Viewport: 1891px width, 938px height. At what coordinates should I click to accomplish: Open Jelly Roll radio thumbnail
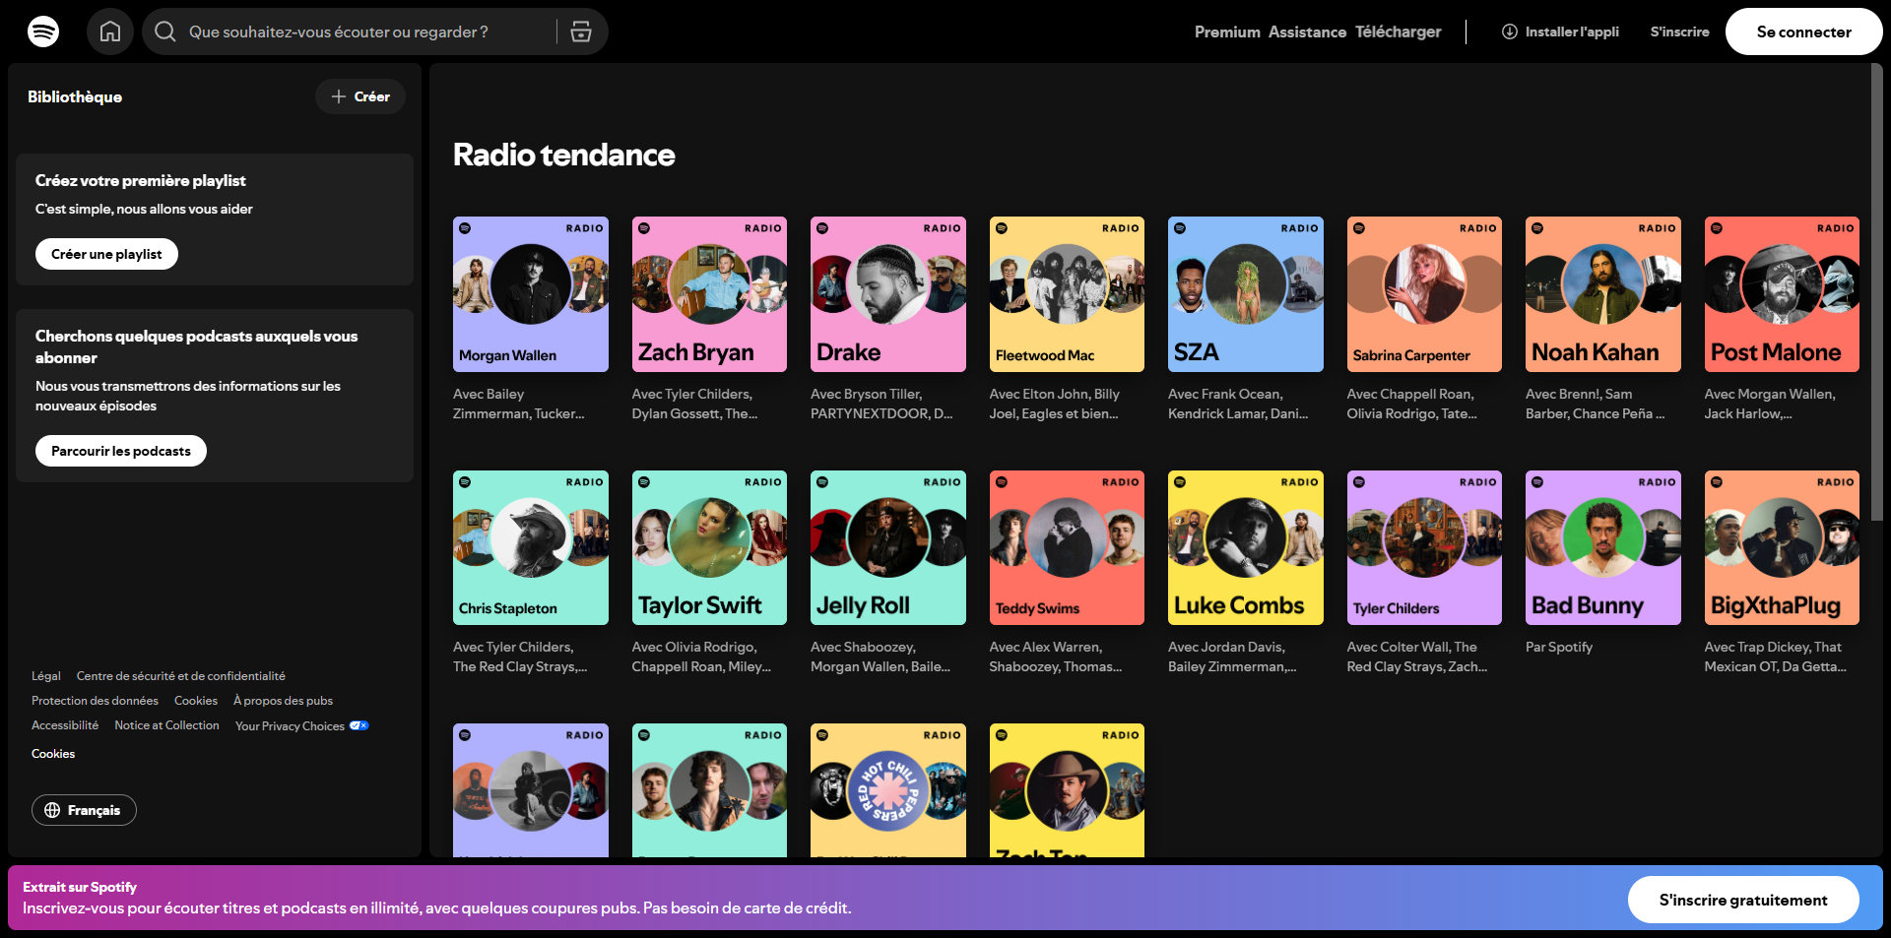coord(888,547)
